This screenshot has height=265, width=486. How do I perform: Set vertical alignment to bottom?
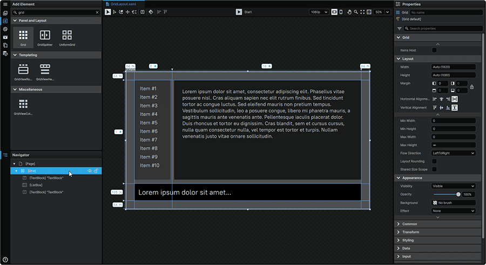tap(448, 108)
